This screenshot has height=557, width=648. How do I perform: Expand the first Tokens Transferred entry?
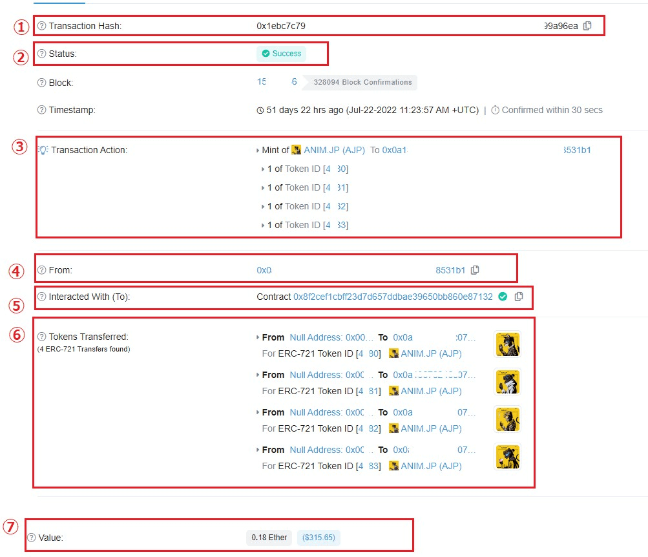(258, 337)
